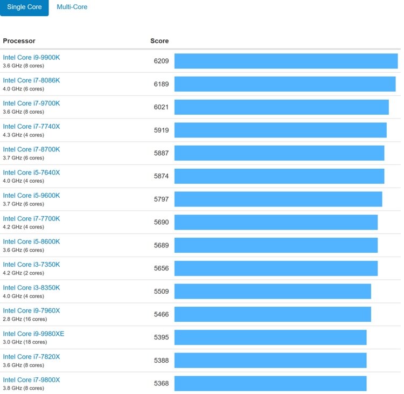Click the score value 6209

coord(161,61)
